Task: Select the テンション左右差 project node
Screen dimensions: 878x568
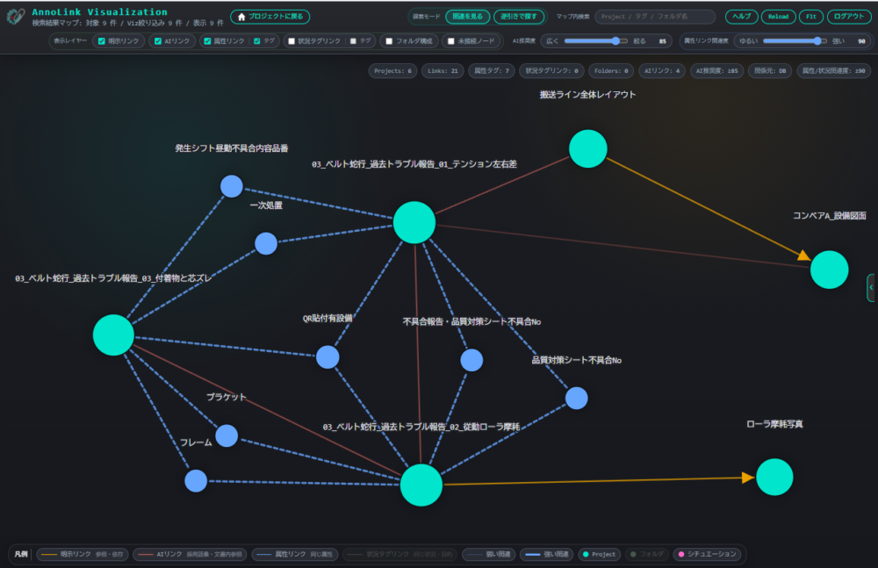Action: (414, 222)
